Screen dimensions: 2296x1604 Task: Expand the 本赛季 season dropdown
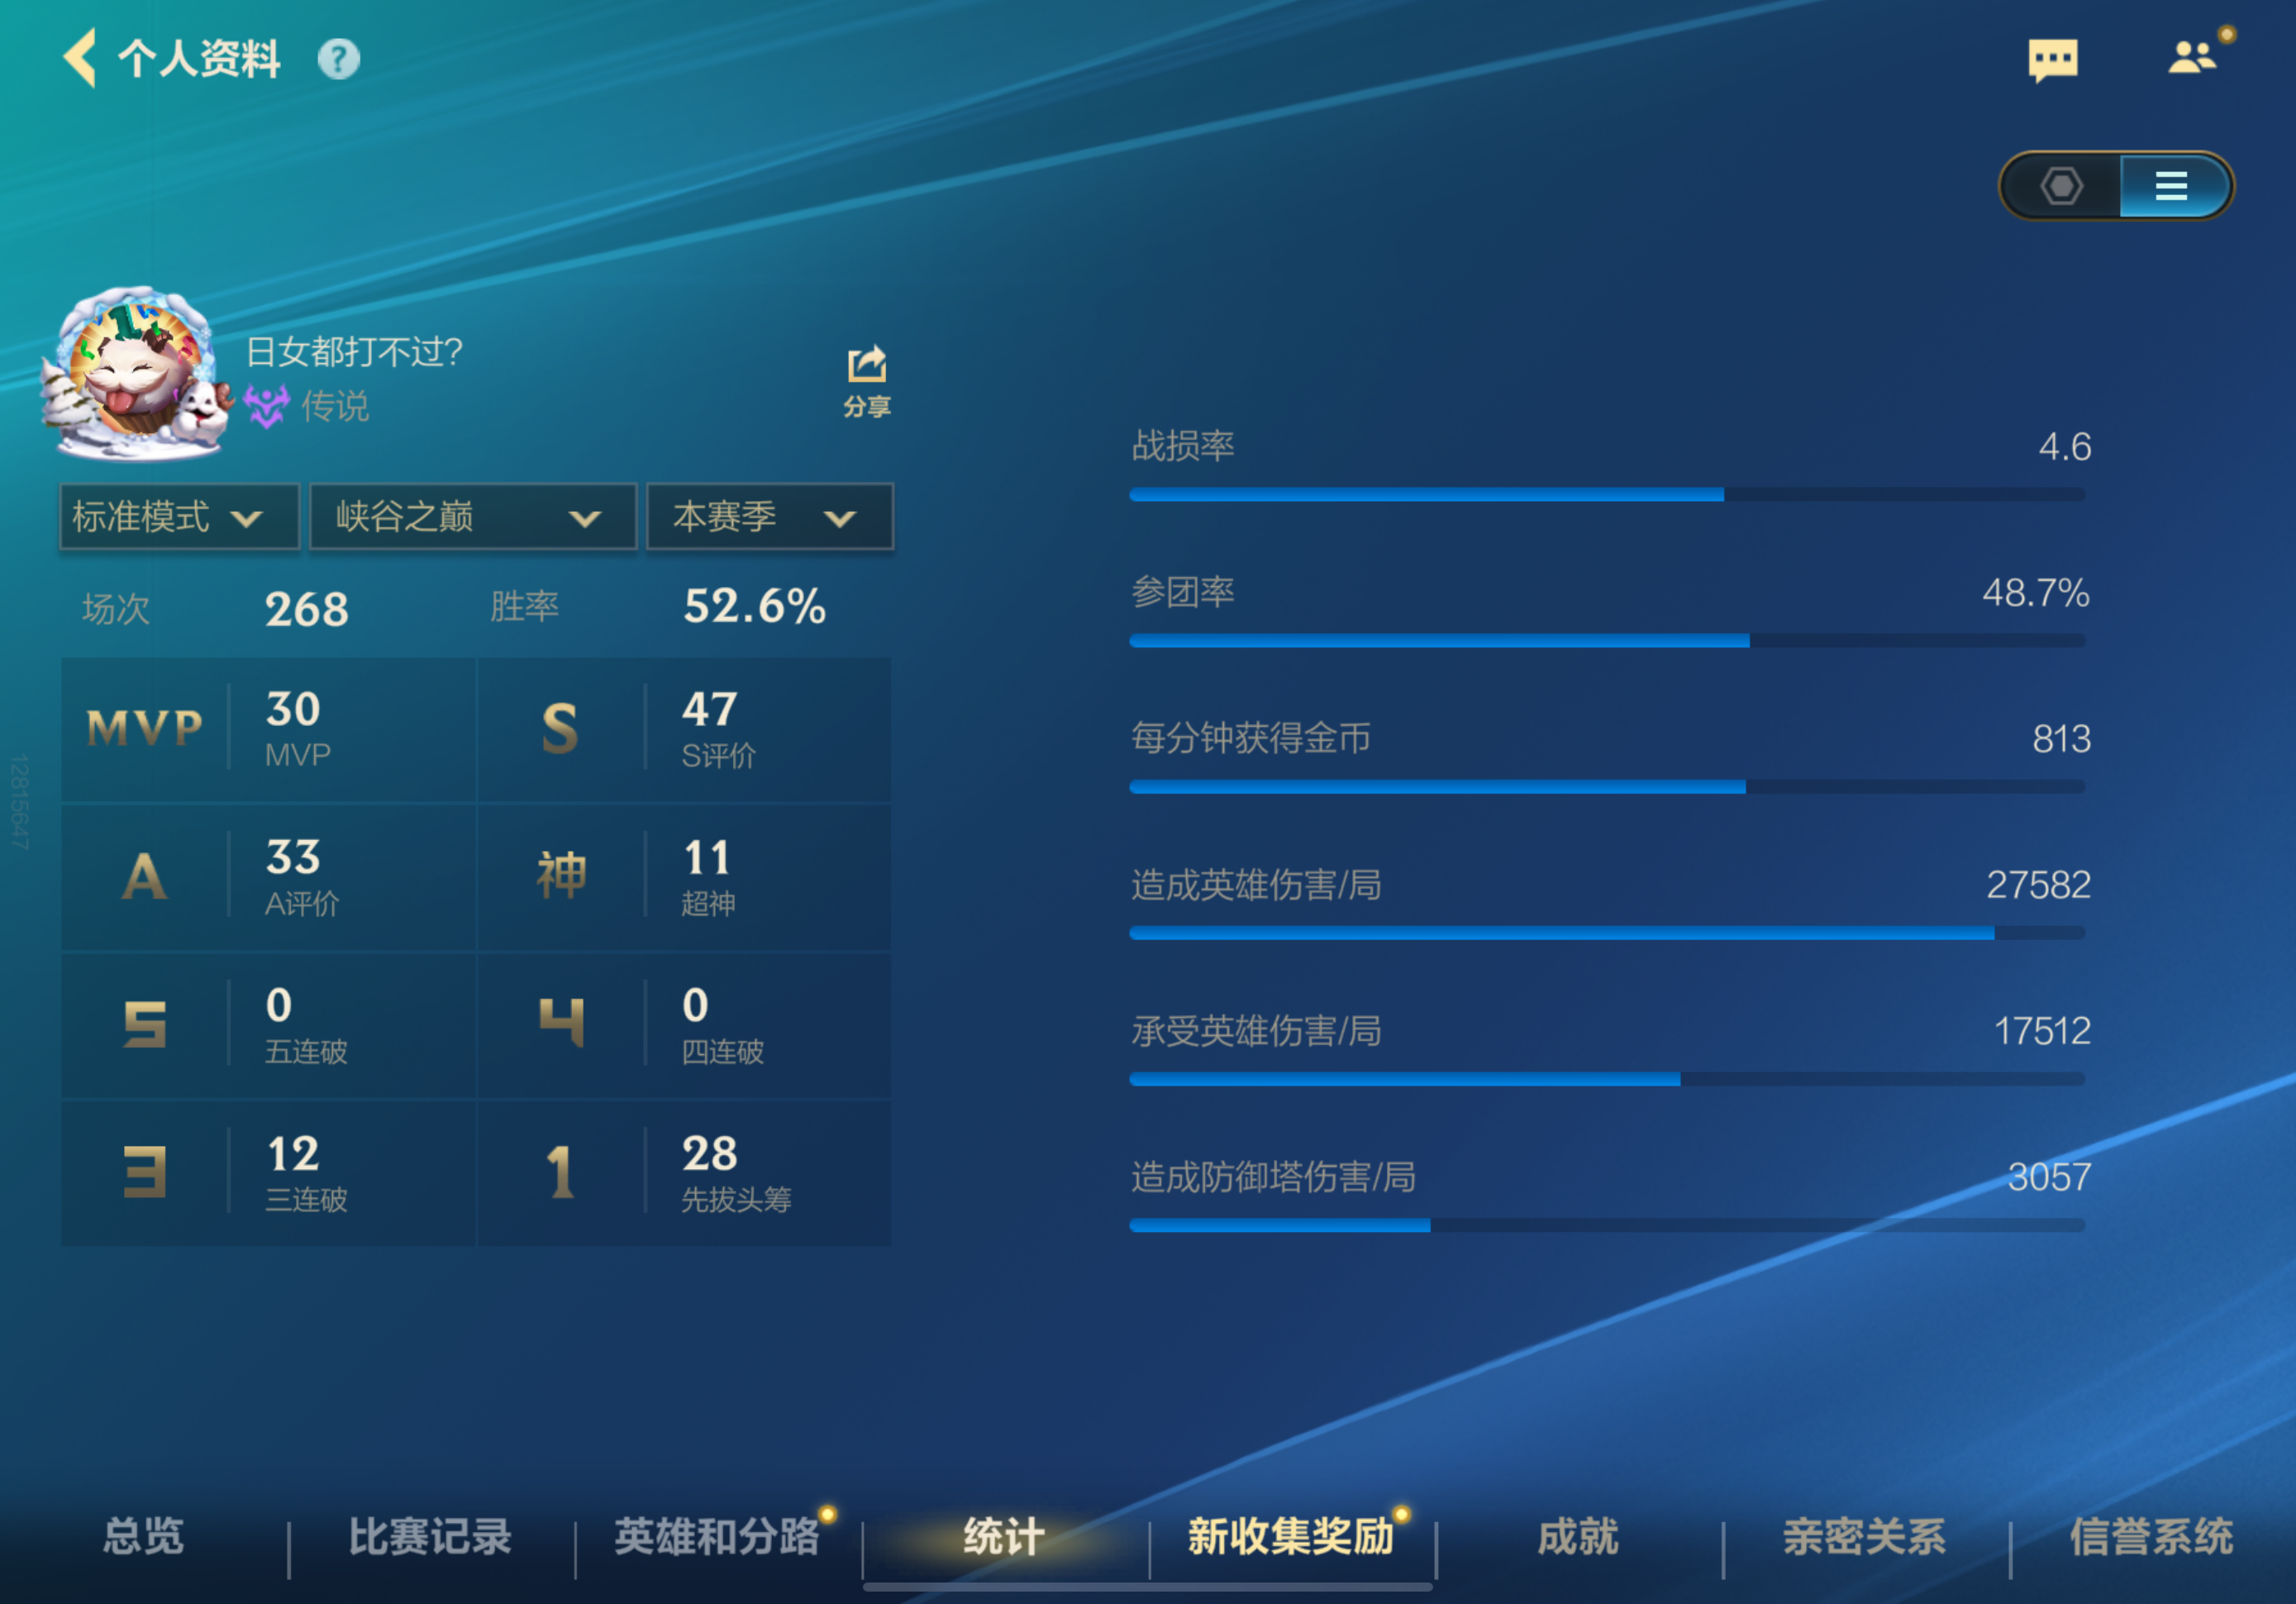770,518
